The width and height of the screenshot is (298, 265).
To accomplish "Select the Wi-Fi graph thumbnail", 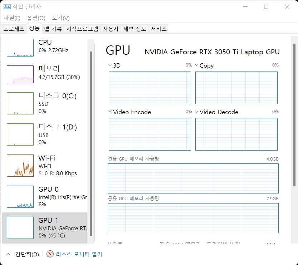I will (x=20, y=166).
